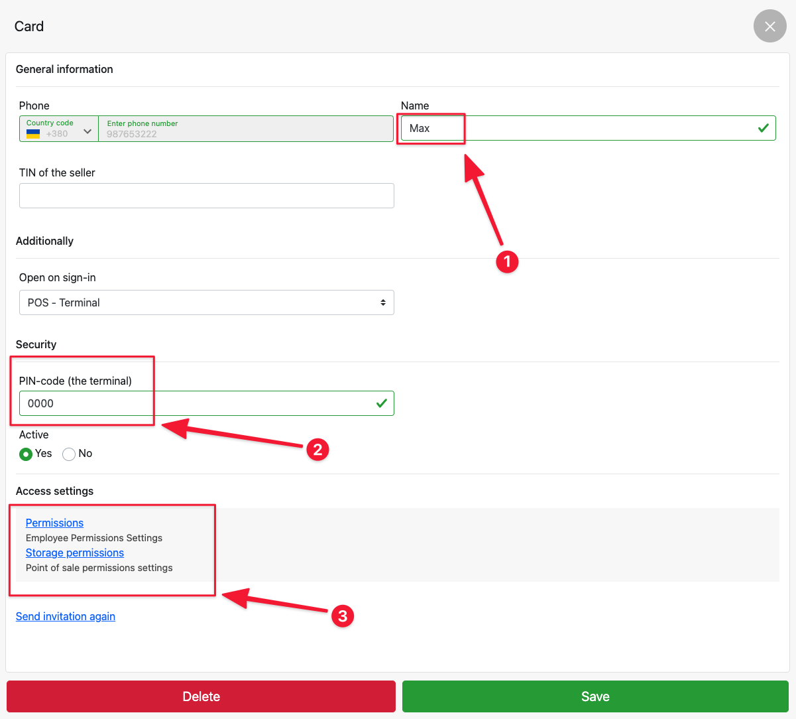This screenshot has height=719, width=796.
Task: Focus the PIN-code (the terminal) field
Action: coord(199,403)
